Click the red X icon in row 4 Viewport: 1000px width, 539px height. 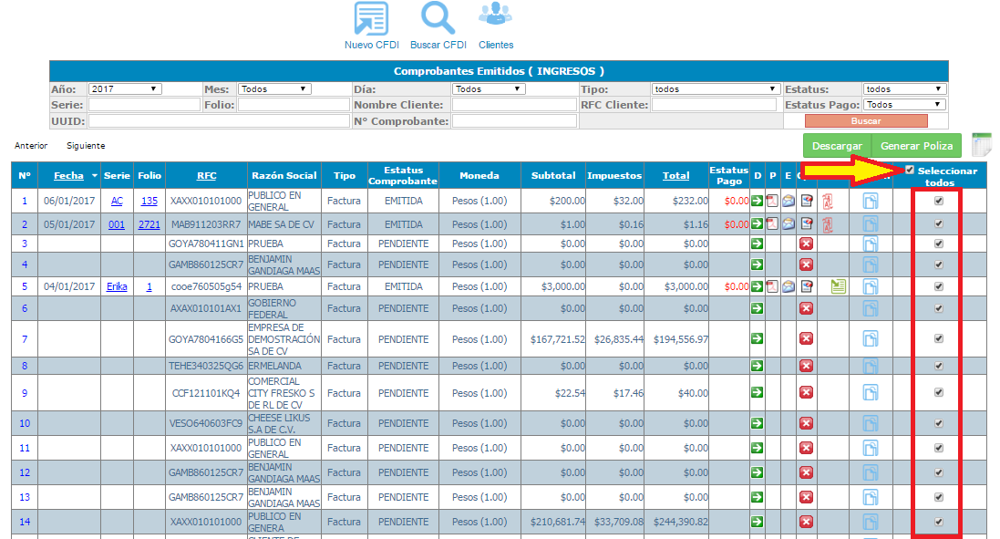806,264
